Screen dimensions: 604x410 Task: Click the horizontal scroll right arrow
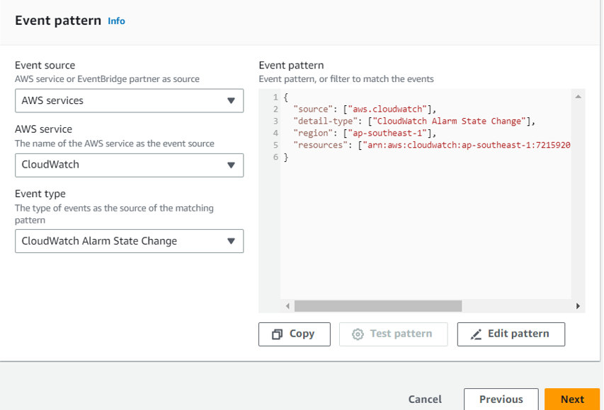tap(578, 306)
